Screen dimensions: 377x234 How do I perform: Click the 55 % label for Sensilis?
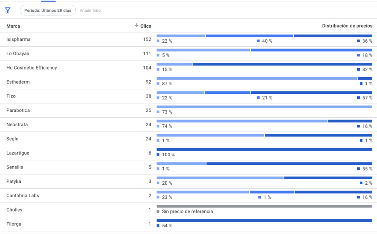click(x=367, y=169)
